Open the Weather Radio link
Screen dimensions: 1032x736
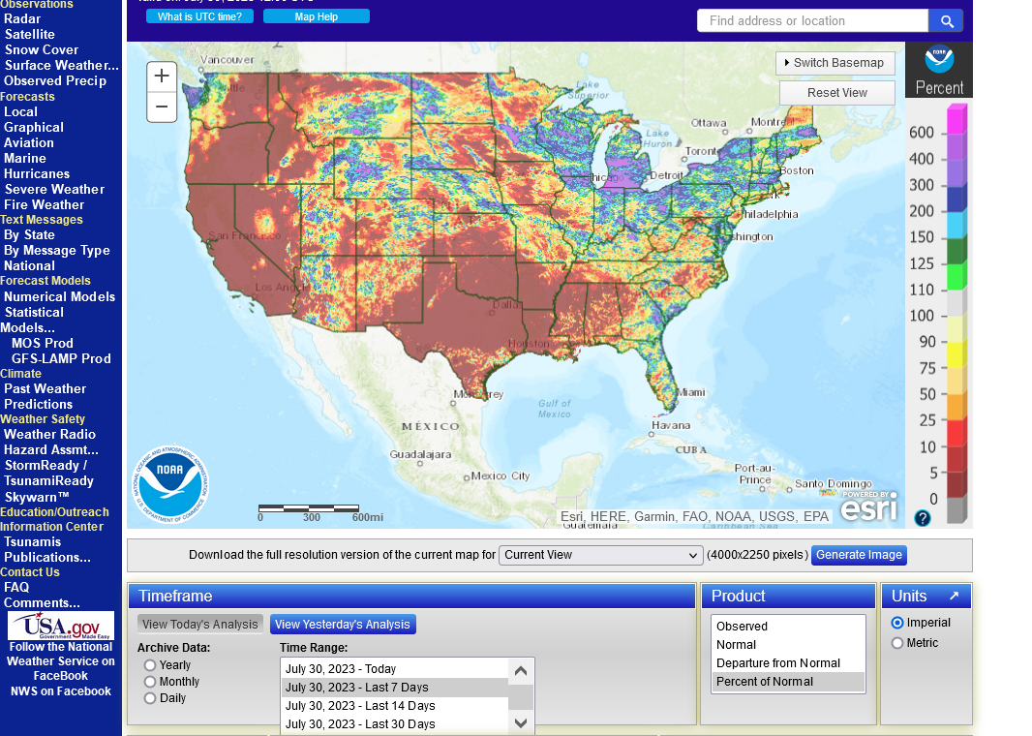49,435
